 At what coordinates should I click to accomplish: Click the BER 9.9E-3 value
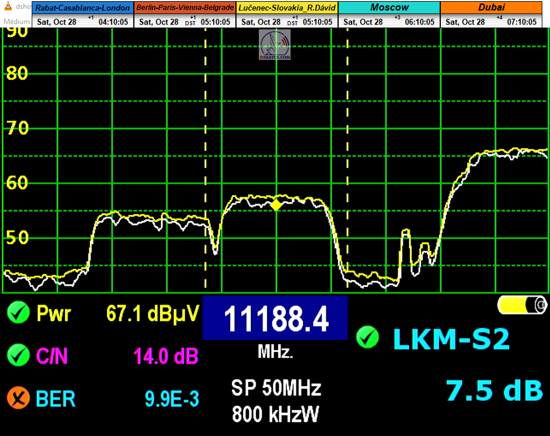pyautogui.click(x=171, y=399)
